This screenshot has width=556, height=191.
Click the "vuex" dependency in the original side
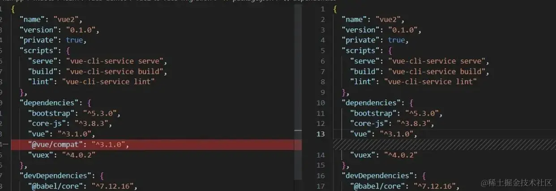[x=62, y=155]
